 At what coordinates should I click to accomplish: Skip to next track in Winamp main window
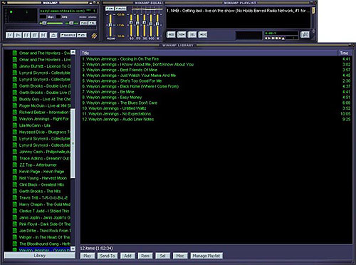(x=43, y=35)
